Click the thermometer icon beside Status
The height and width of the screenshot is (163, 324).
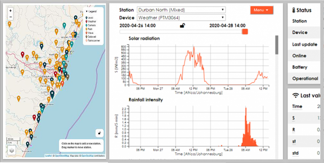[x=294, y=10]
